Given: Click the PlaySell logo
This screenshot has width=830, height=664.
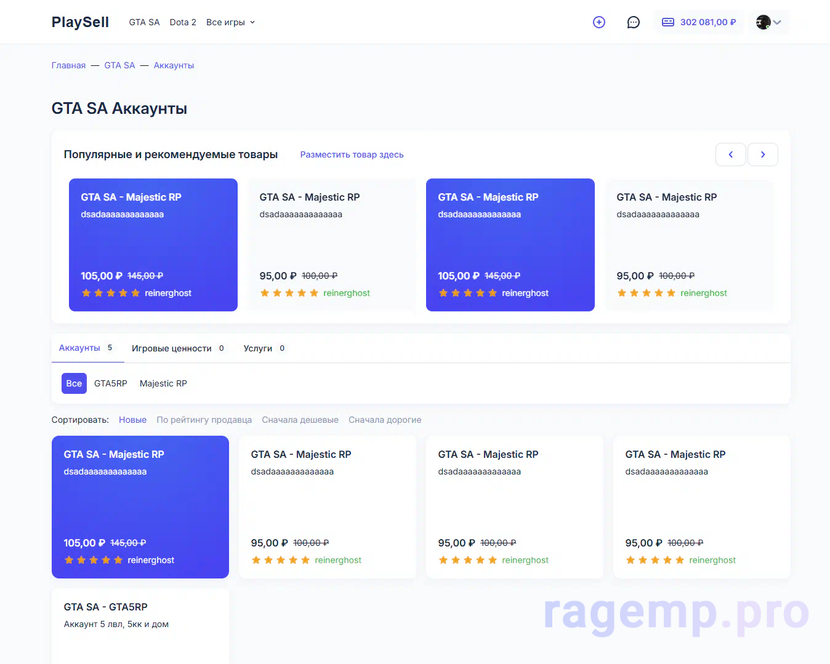Looking at the screenshot, I should coord(80,22).
